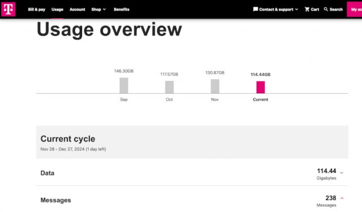Click the Sep month label

click(x=124, y=99)
